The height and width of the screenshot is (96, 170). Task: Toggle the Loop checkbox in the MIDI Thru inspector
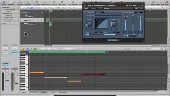(11, 11)
